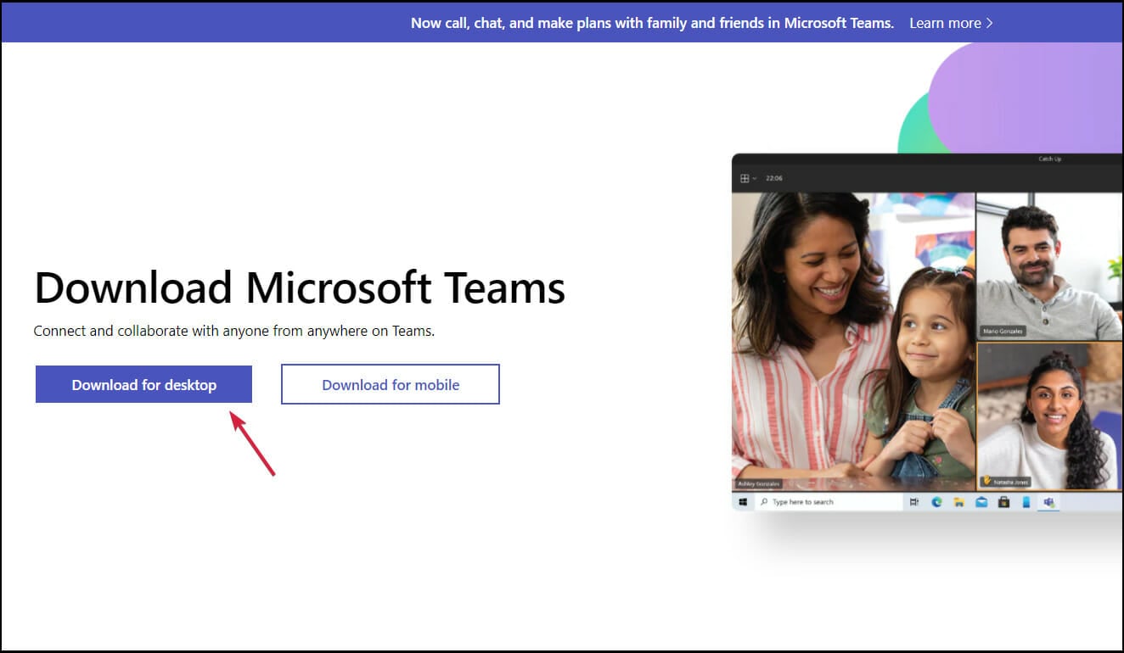Open the Mail app from the taskbar
This screenshot has height=653, width=1124.
click(981, 501)
